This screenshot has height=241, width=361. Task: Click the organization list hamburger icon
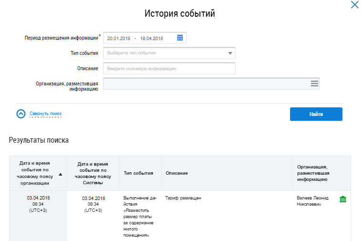[314, 84]
